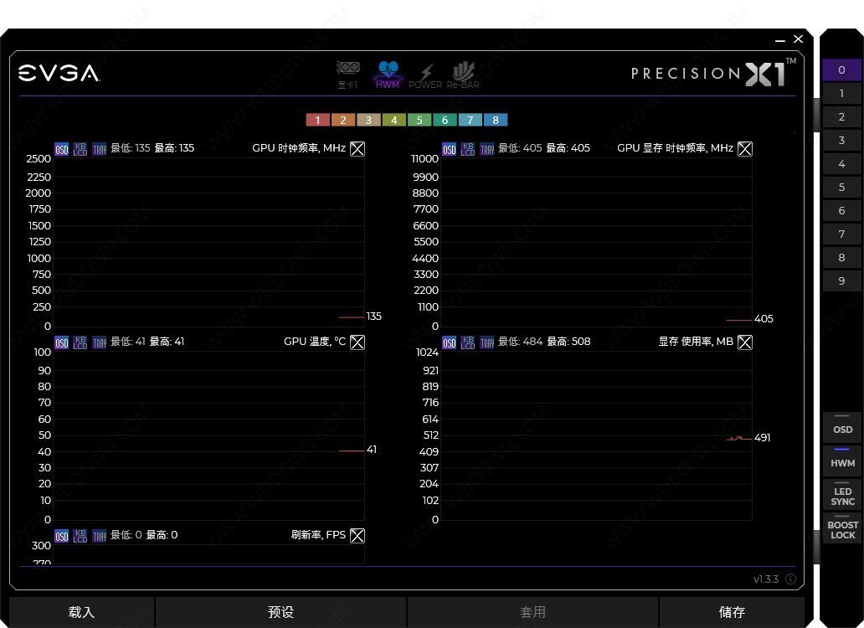Close the 刷新率 FPS graph panel
This screenshot has height=628, width=864.
[x=357, y=536]
